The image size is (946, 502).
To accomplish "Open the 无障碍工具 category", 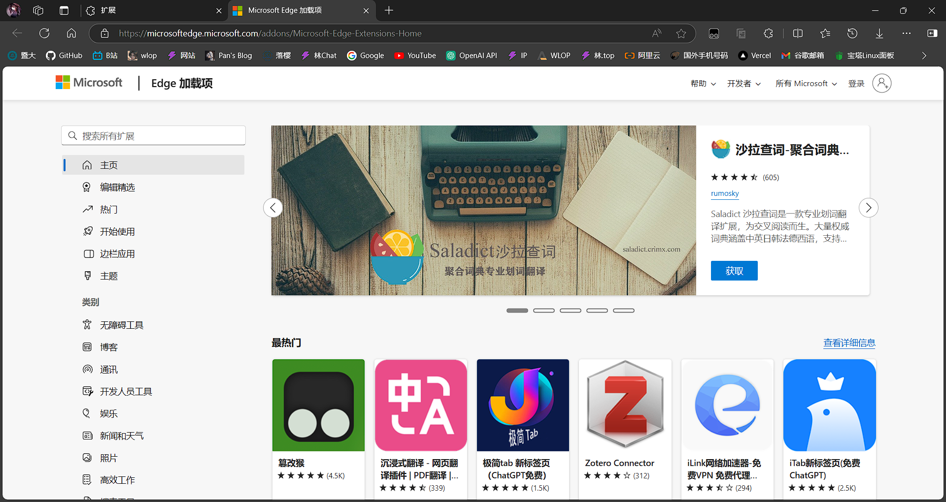I will point(154,325).
